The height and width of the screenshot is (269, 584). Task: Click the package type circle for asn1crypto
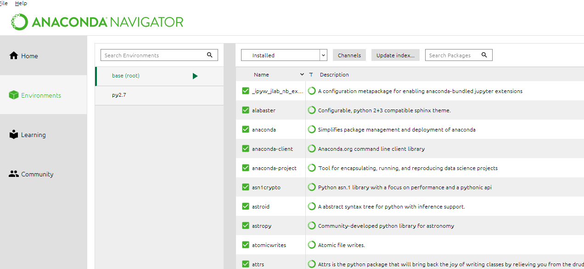click(x=312, y=187)
